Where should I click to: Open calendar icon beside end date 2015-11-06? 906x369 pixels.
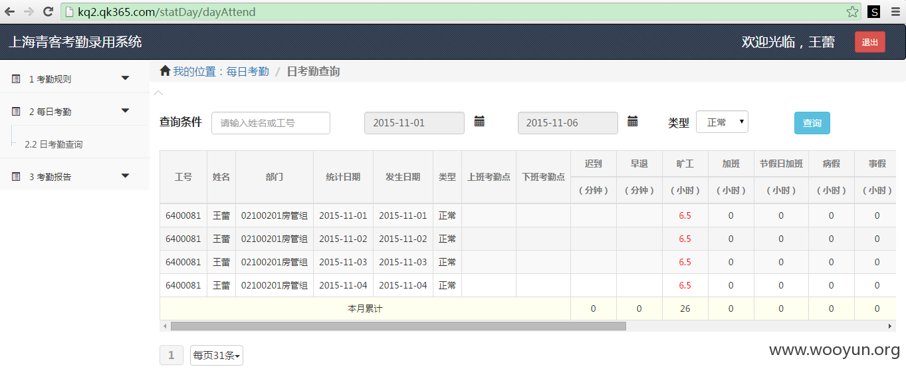[x=633, y=121]
